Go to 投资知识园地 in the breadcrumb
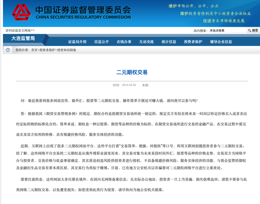 click(x=66, y=50)
